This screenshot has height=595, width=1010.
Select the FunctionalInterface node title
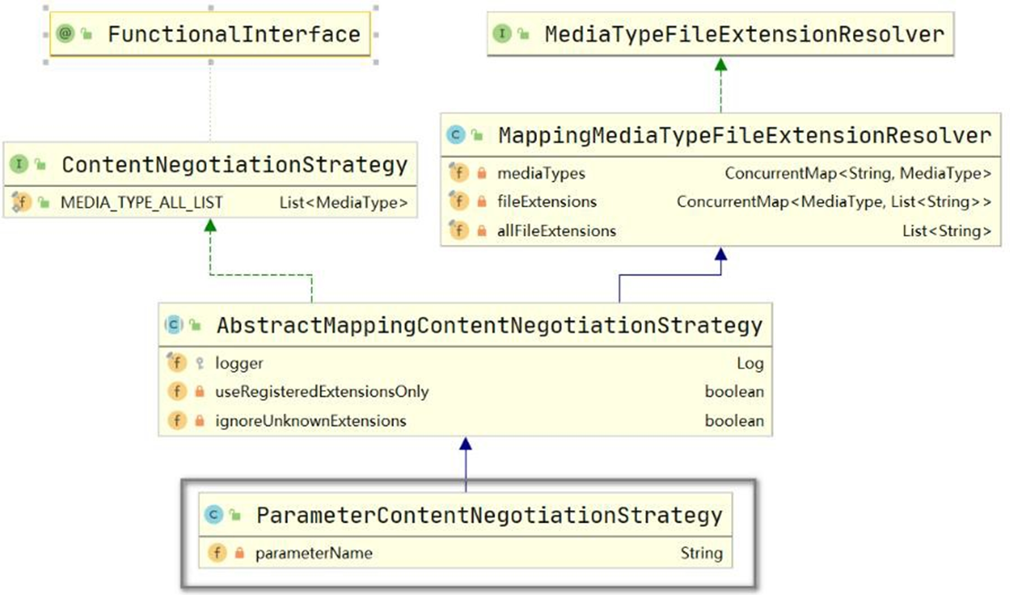coord(233,35)
